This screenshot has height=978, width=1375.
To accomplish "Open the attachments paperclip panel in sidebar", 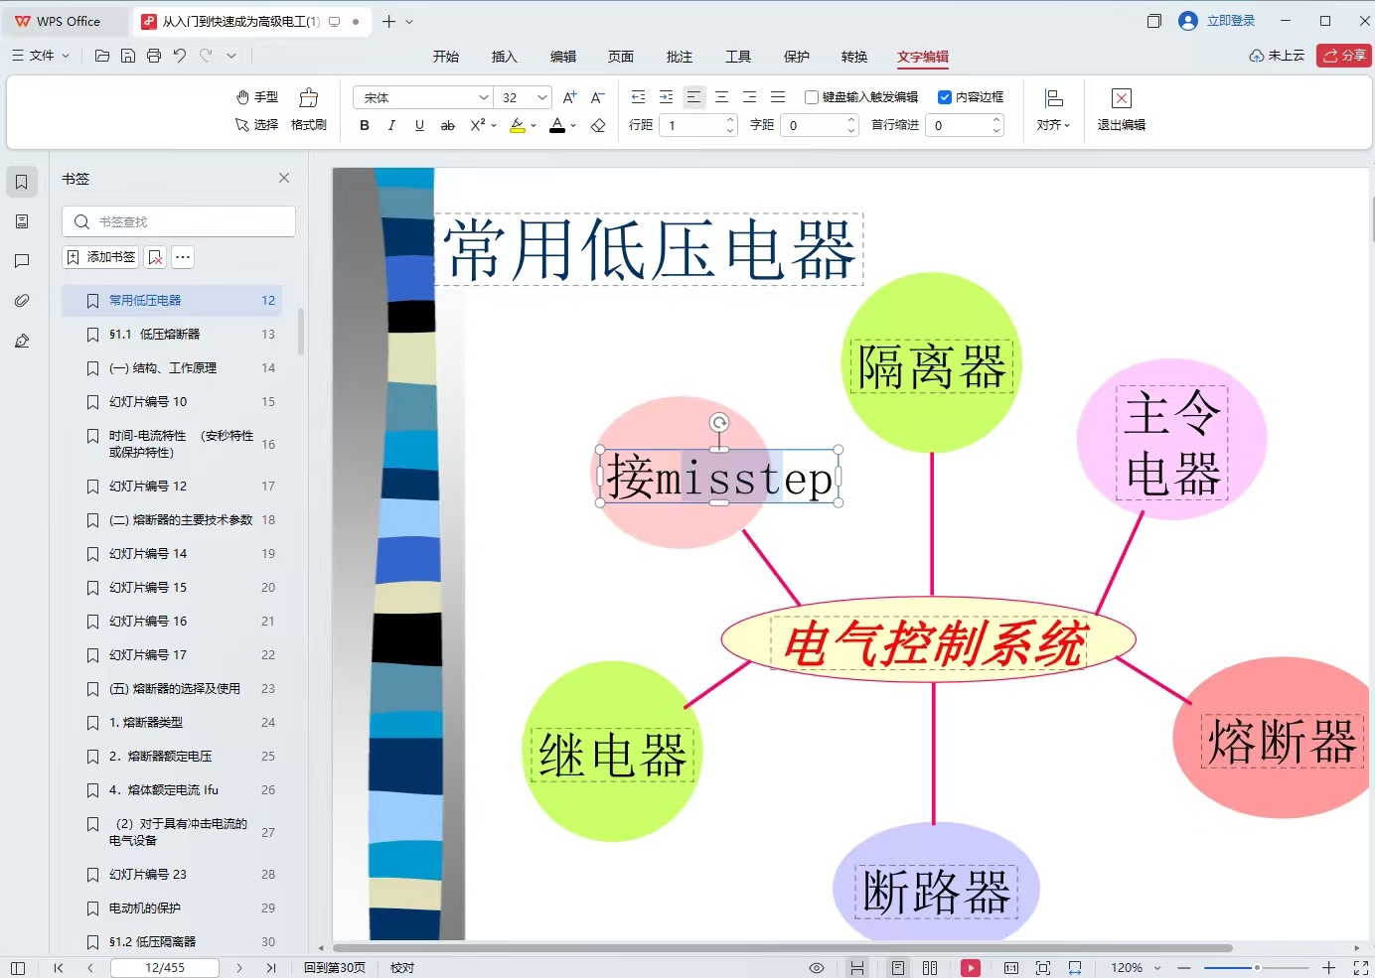I will (22, 301).
